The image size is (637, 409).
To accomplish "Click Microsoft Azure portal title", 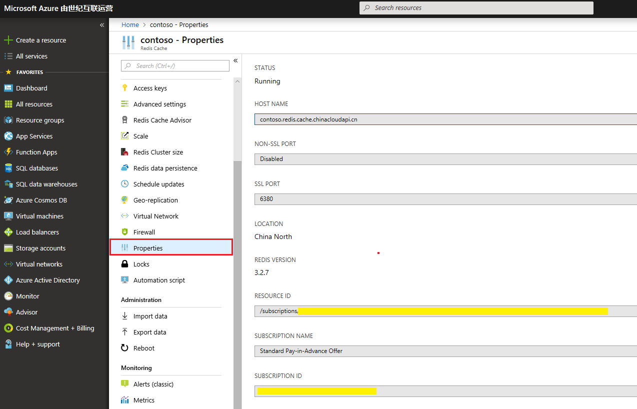I will 58,8.
